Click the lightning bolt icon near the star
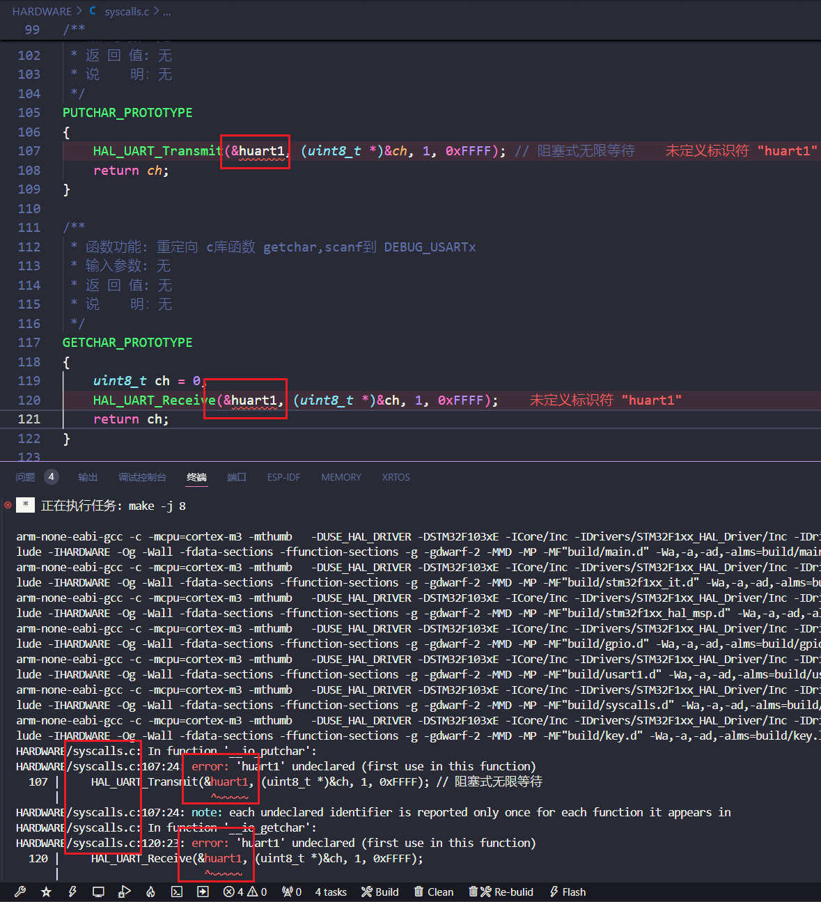Screen dimensions: 821x902 coord(72,892)
